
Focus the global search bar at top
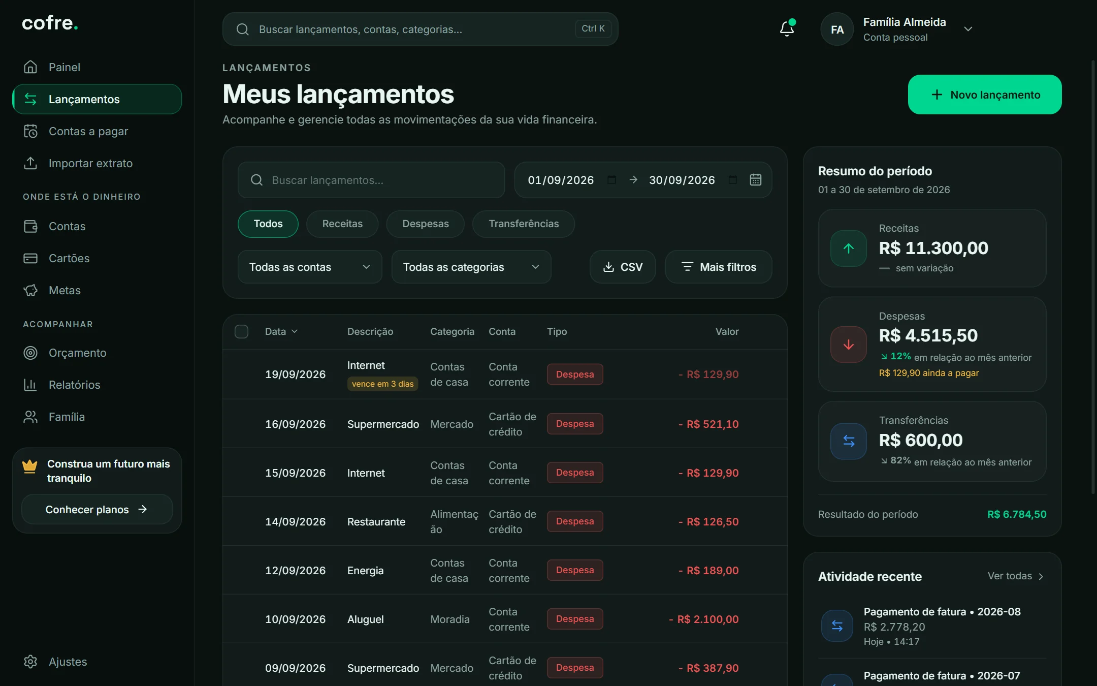pos(420,29)
